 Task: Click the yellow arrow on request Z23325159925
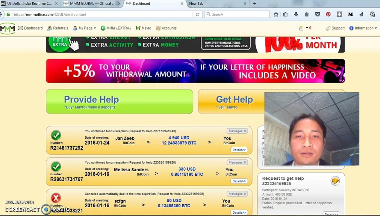click(335, 181)
